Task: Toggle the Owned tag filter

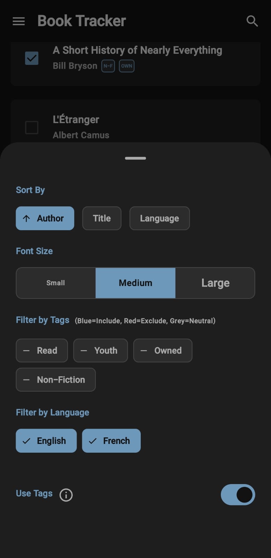Action: click(163, 350)
